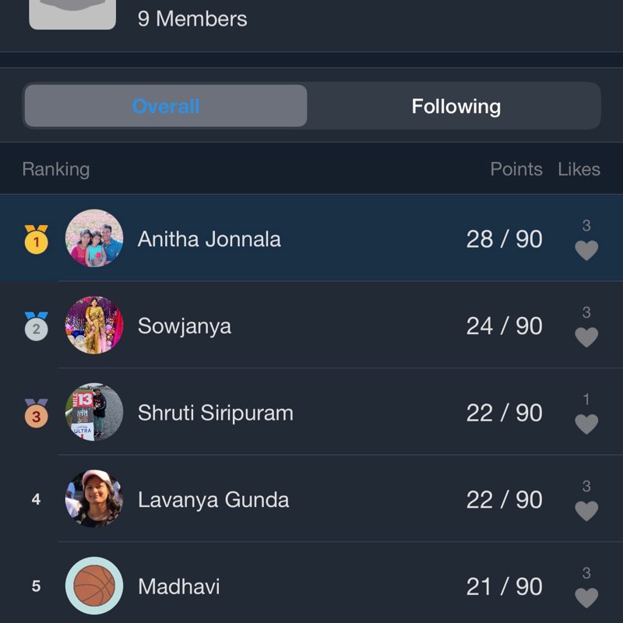Screen dimensions: 623x623
Task: Select Madhavi's name in rankings
Action: 179,586
